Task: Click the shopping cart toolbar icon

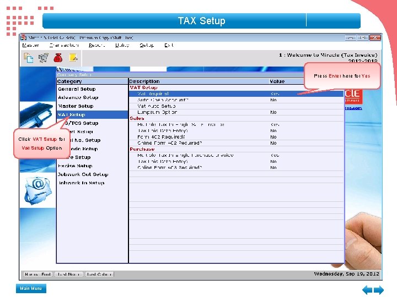Action: click(x=44, y=58)
